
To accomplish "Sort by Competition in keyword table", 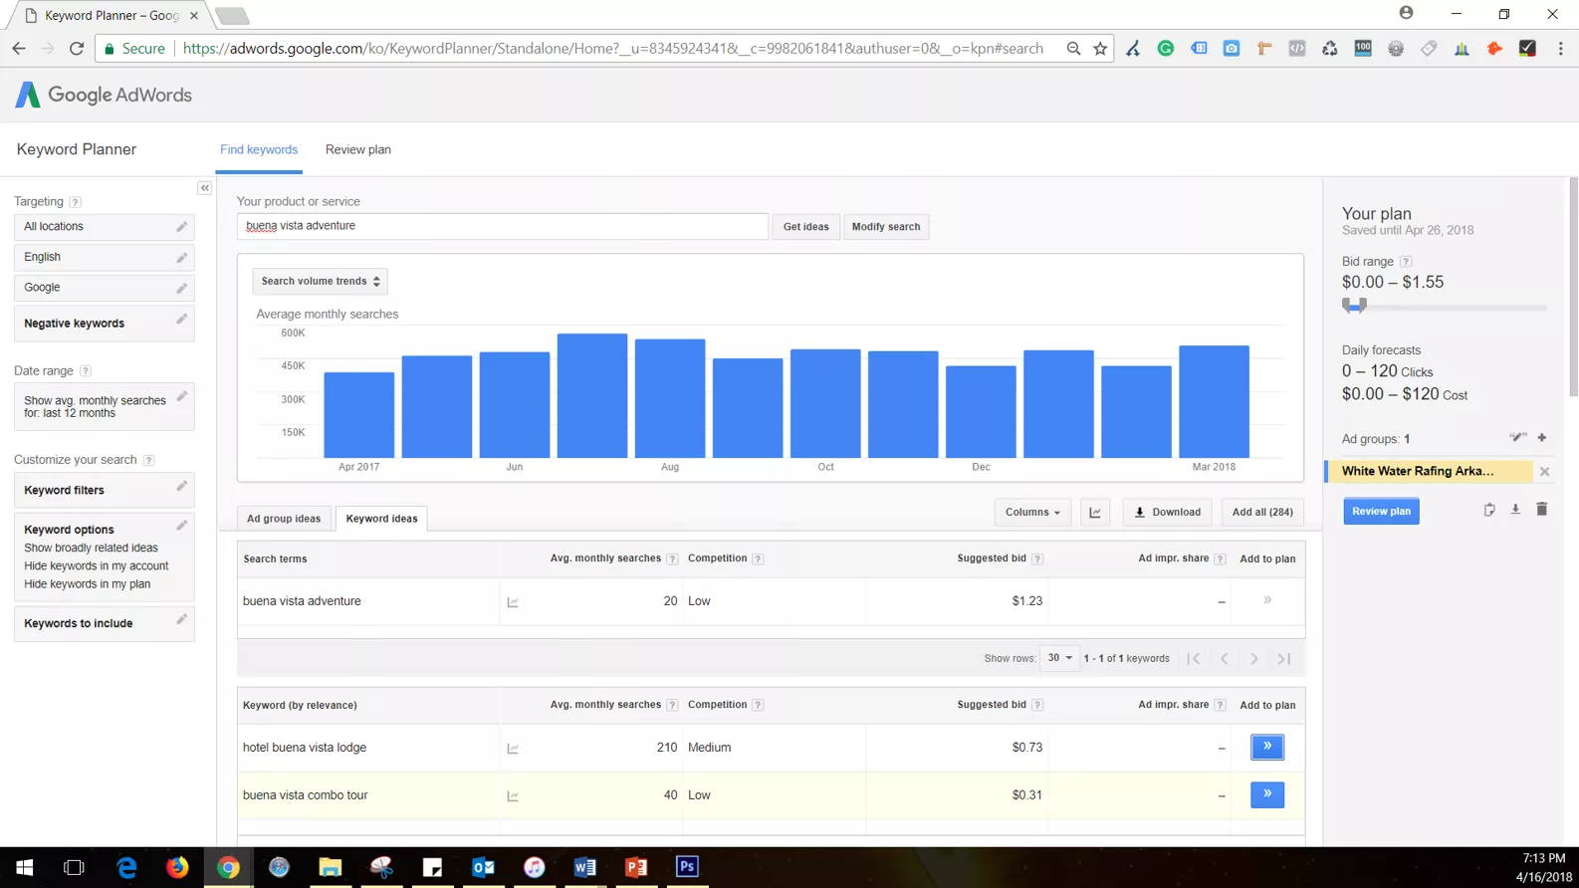I will (x=717, y=705).
